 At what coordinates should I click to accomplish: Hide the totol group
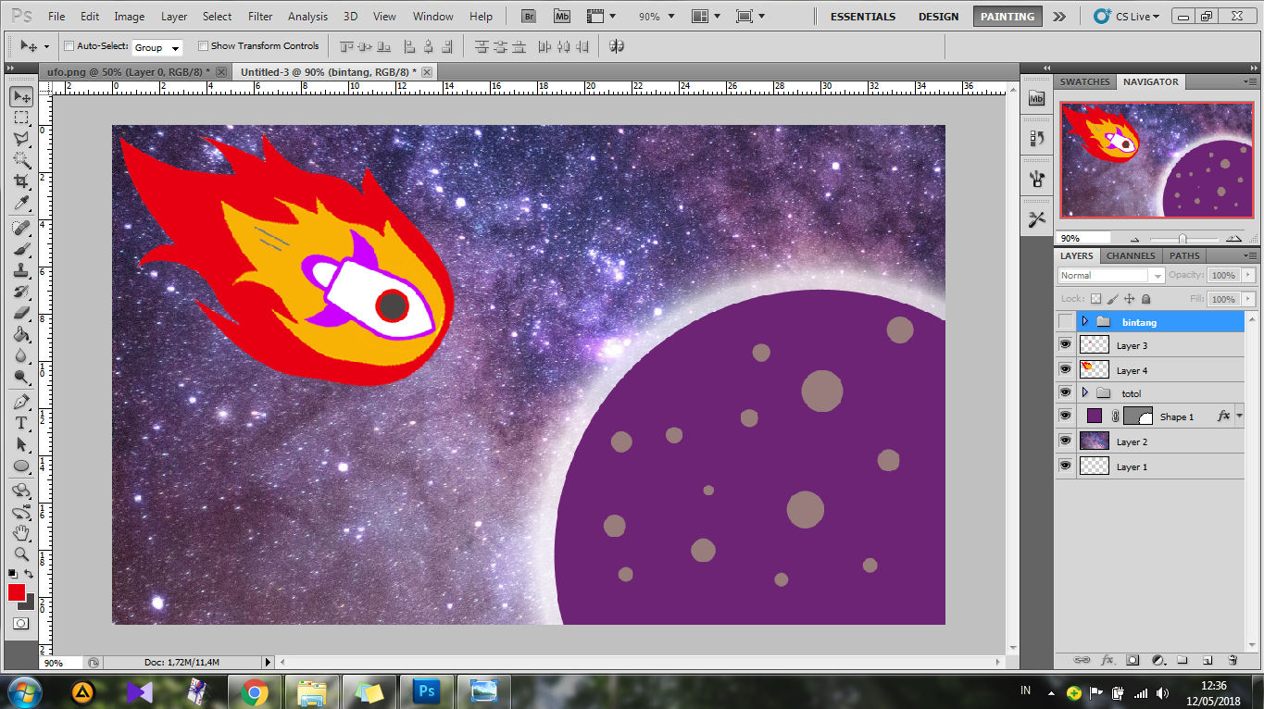[x=1066, y=392]
